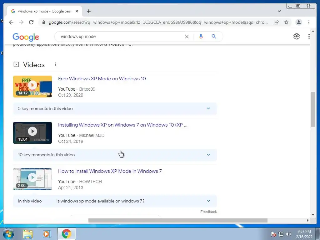This screenshot has height=240, width=320.
Task: Click the horizontal scroll right arrow
Action: [307, 220]
